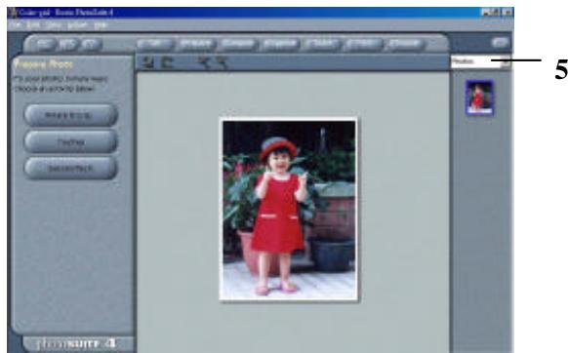Open the File menu
The width and height of the screenshot is (568, 353).
[15, 25]
